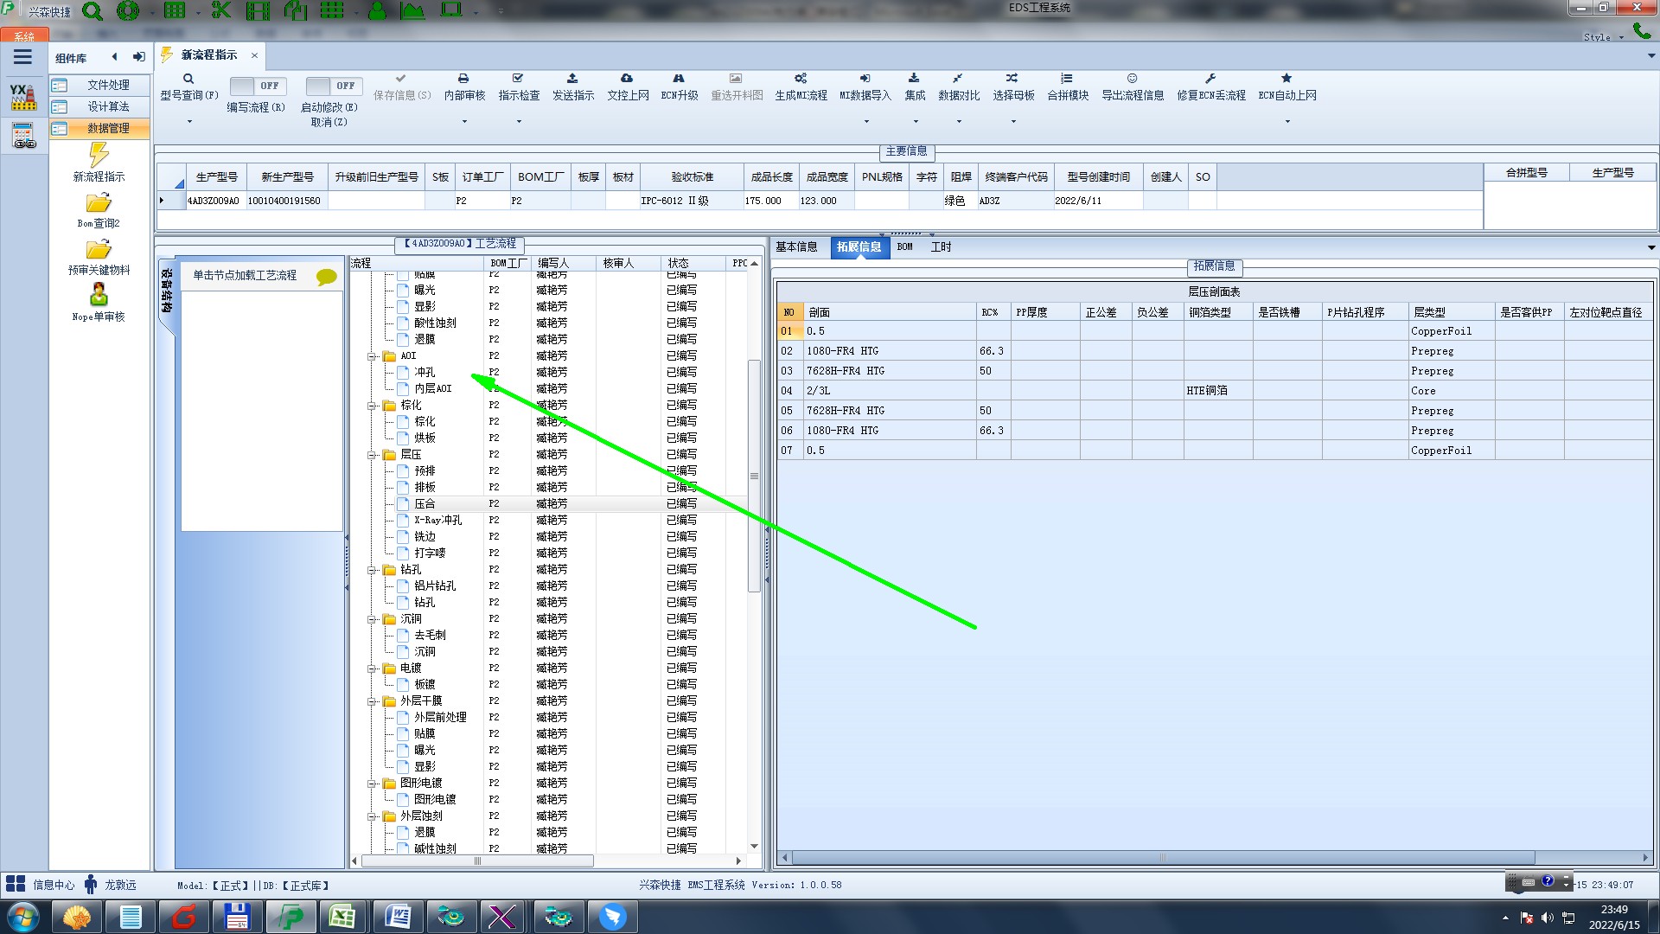
Task: Open dropdown arrow under 型号查询
Action: [189, 121]
